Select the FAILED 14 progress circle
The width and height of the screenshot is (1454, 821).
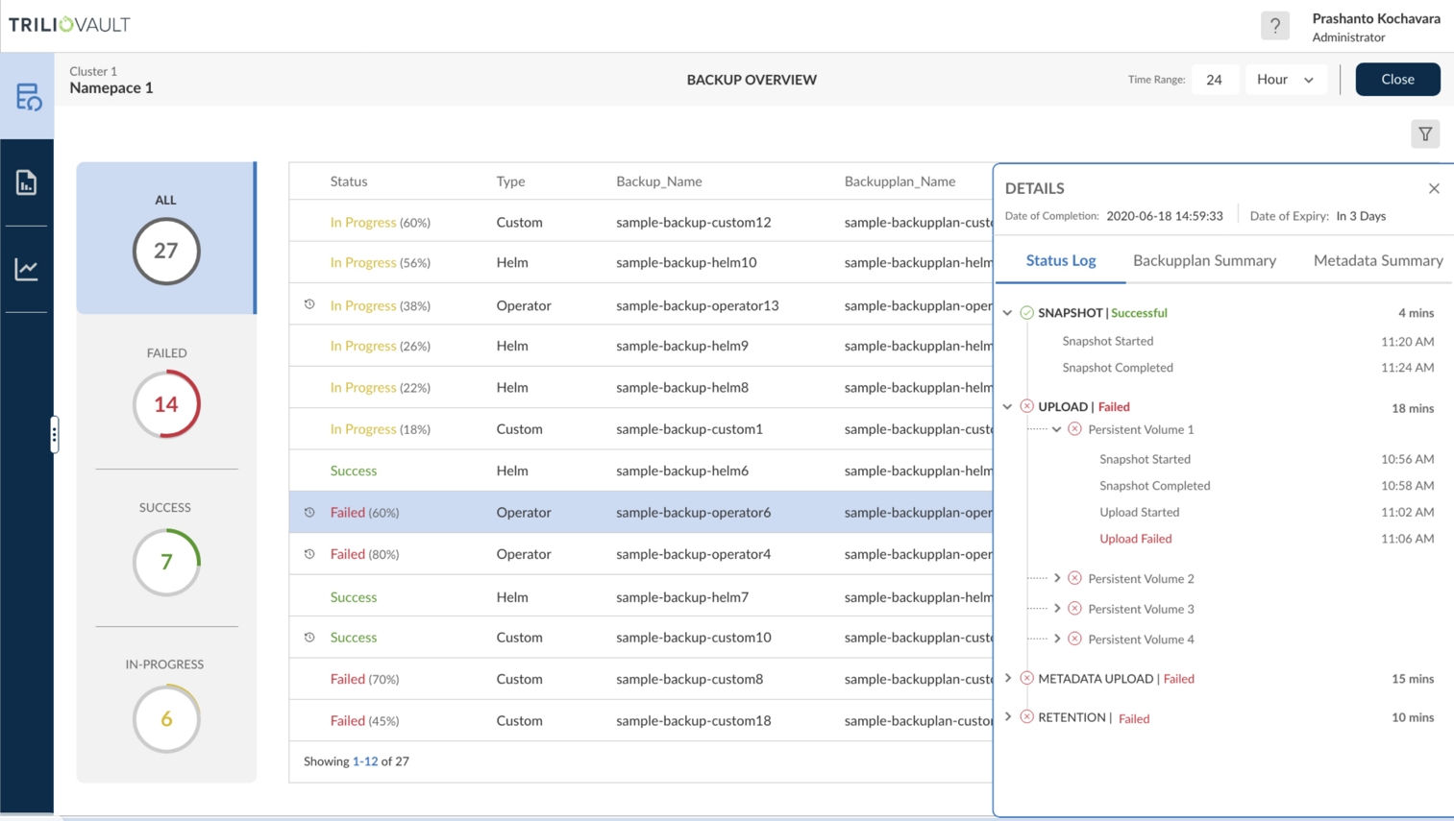[166, 404]
